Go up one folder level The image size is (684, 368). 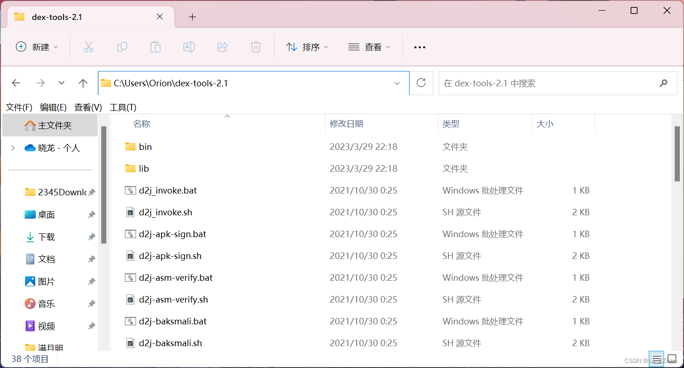coord(83,83)
